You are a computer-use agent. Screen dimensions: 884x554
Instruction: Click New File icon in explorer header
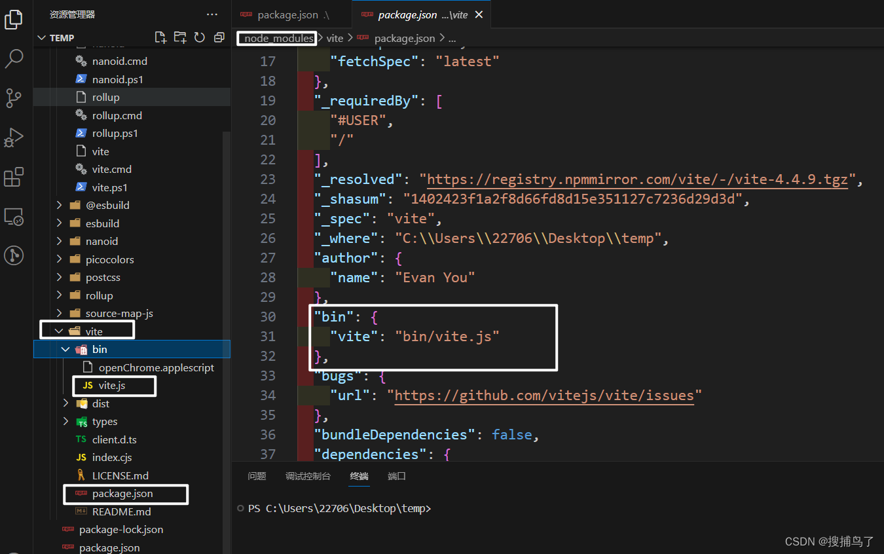tap(160, 37)
